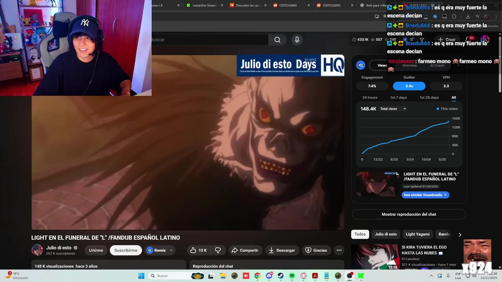
Task: Open Task View on the taskbar
Action: pyautogui.click(x=211, y=276)
